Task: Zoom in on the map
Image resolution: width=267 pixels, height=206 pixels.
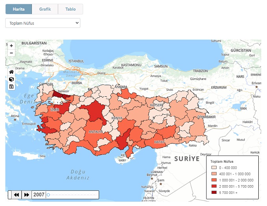Action: pyautogui.click(x=11, y=46)
